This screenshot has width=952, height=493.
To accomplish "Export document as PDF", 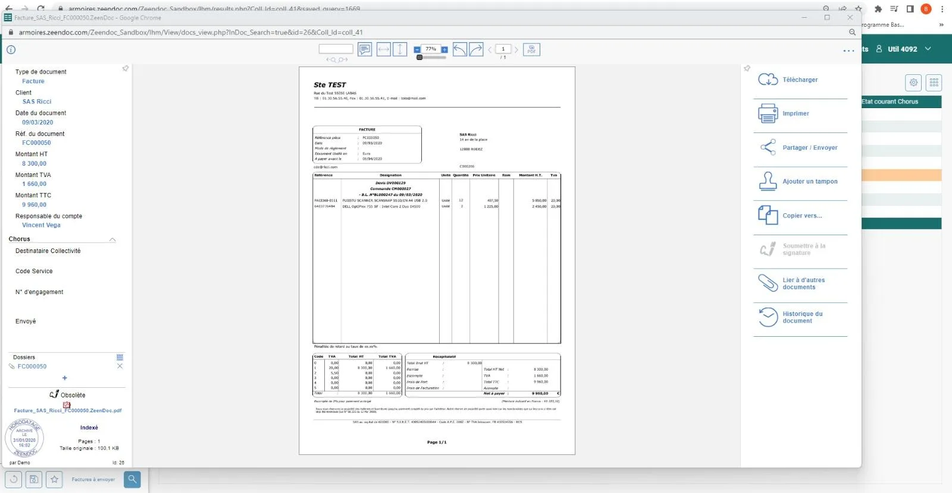I will pyautogui.click(x=531, y=49).
